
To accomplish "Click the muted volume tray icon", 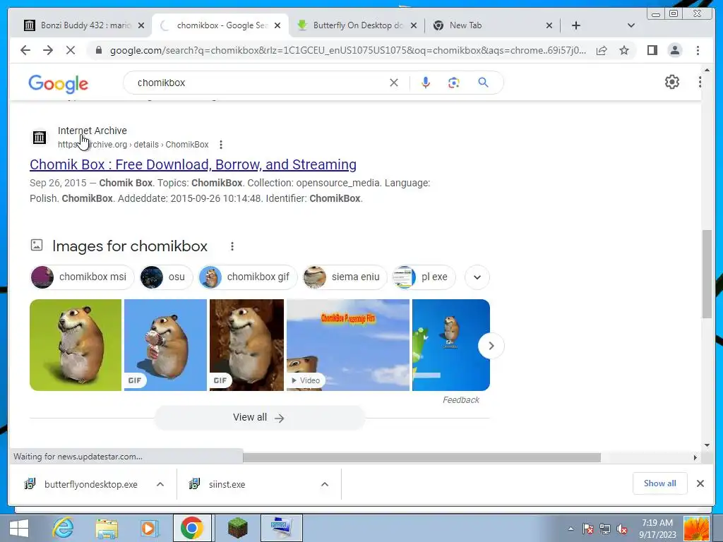I will click(x=622, y=529).
